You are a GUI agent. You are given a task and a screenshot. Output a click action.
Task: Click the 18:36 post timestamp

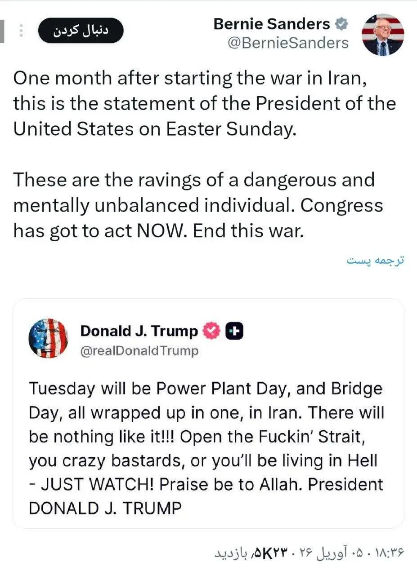click(x=390, y=550)
